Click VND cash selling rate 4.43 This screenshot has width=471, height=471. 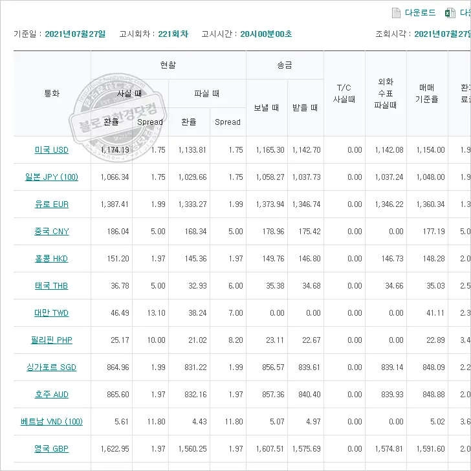pos(199,422)
